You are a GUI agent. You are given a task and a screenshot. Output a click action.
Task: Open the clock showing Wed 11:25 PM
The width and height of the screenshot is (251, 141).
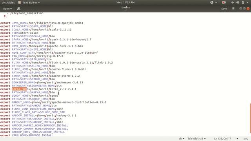click(x=125, y=2)
